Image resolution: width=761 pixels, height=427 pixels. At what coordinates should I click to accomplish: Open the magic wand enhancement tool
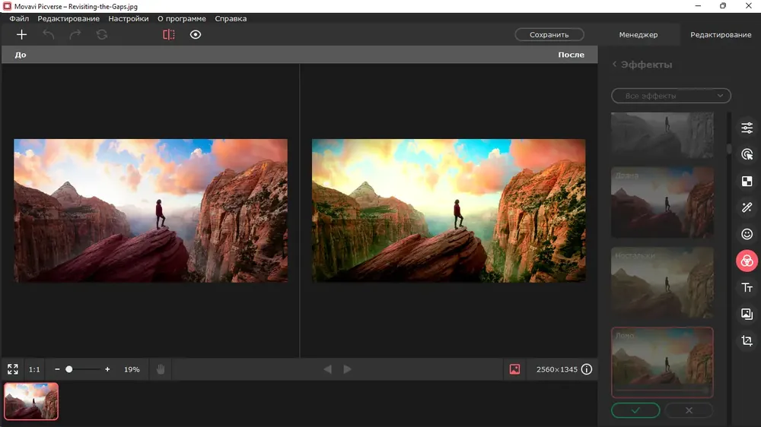click(747, 207)
